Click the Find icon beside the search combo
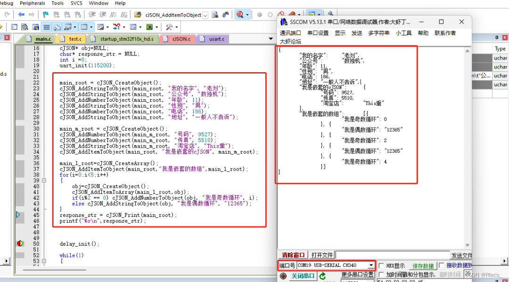The width and height of the screenshot is (509, 282). pyautogui.click(x=215, y=15)
